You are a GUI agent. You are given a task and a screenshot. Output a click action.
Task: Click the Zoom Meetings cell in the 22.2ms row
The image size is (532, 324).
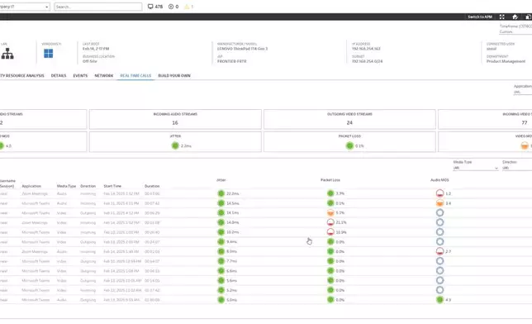point(35,193)
